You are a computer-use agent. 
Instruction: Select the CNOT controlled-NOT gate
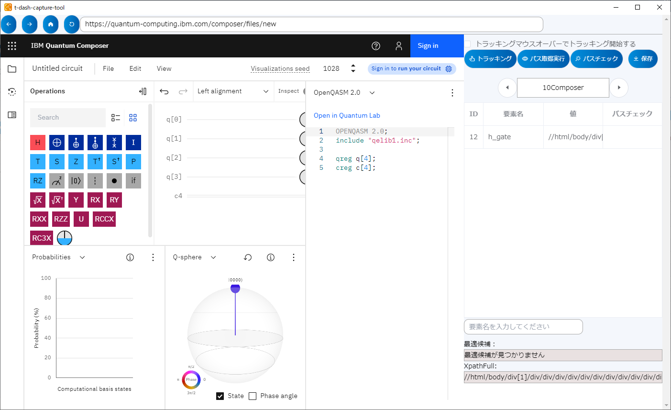76,143
